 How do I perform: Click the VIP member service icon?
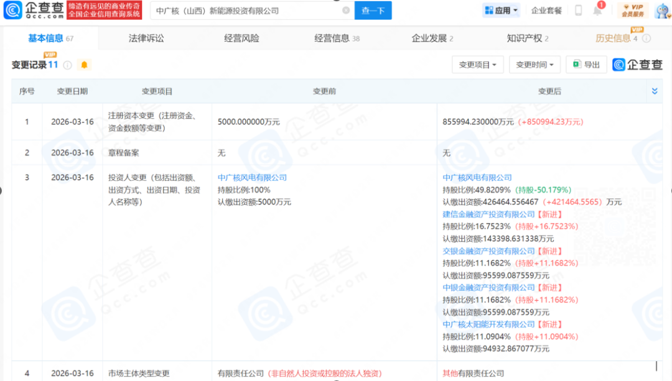(x=633, y=11)
